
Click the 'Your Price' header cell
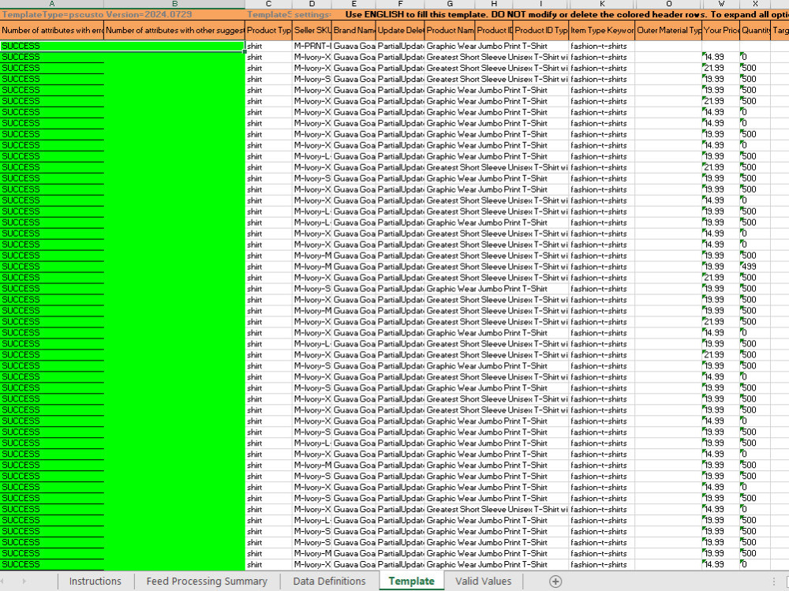click(720, 30)
